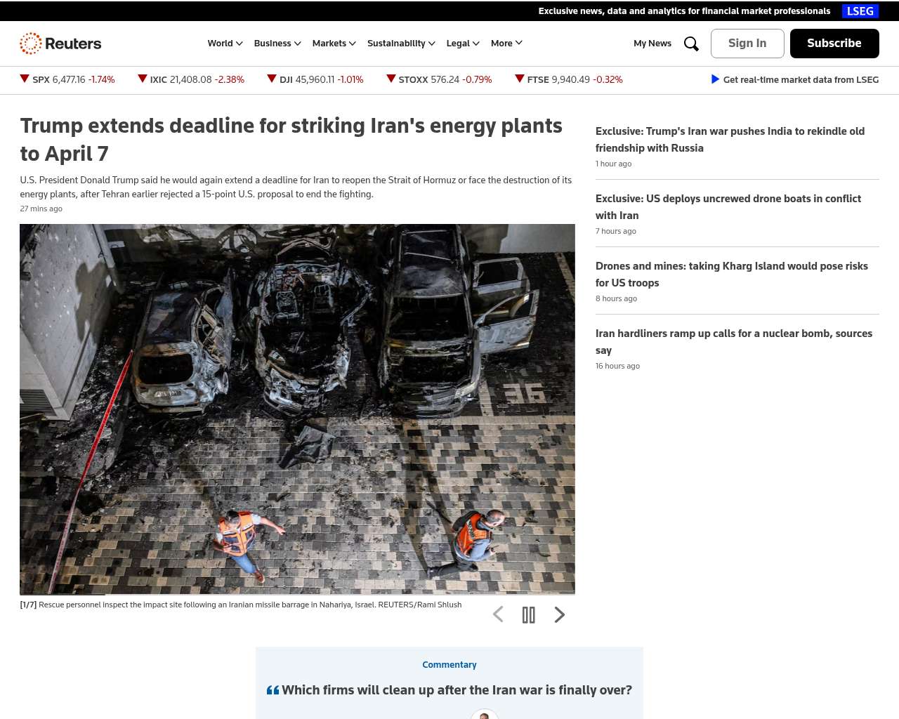Image resolution: width=899 pixels, height=719 pixels.
Task: Click the LSEG badge in top banner
Action: point(860,11)
